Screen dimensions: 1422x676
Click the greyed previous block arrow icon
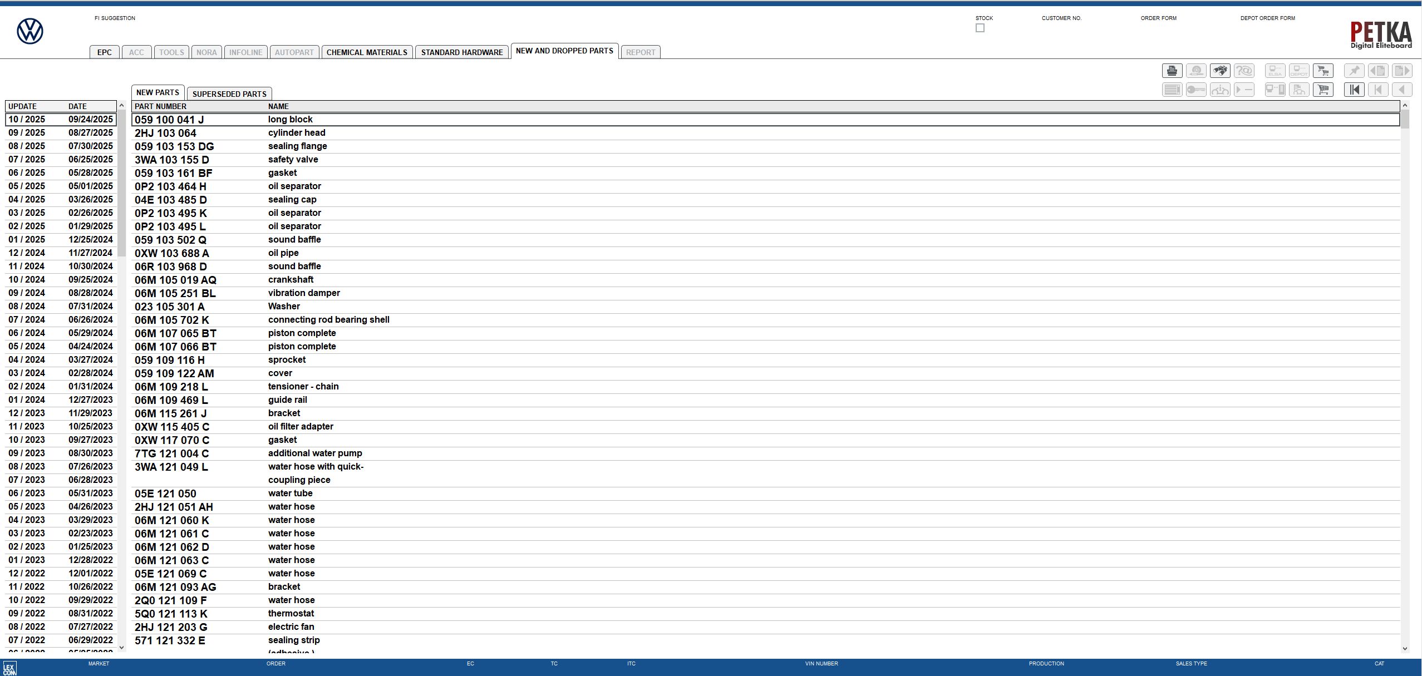tap(1378, 90)
